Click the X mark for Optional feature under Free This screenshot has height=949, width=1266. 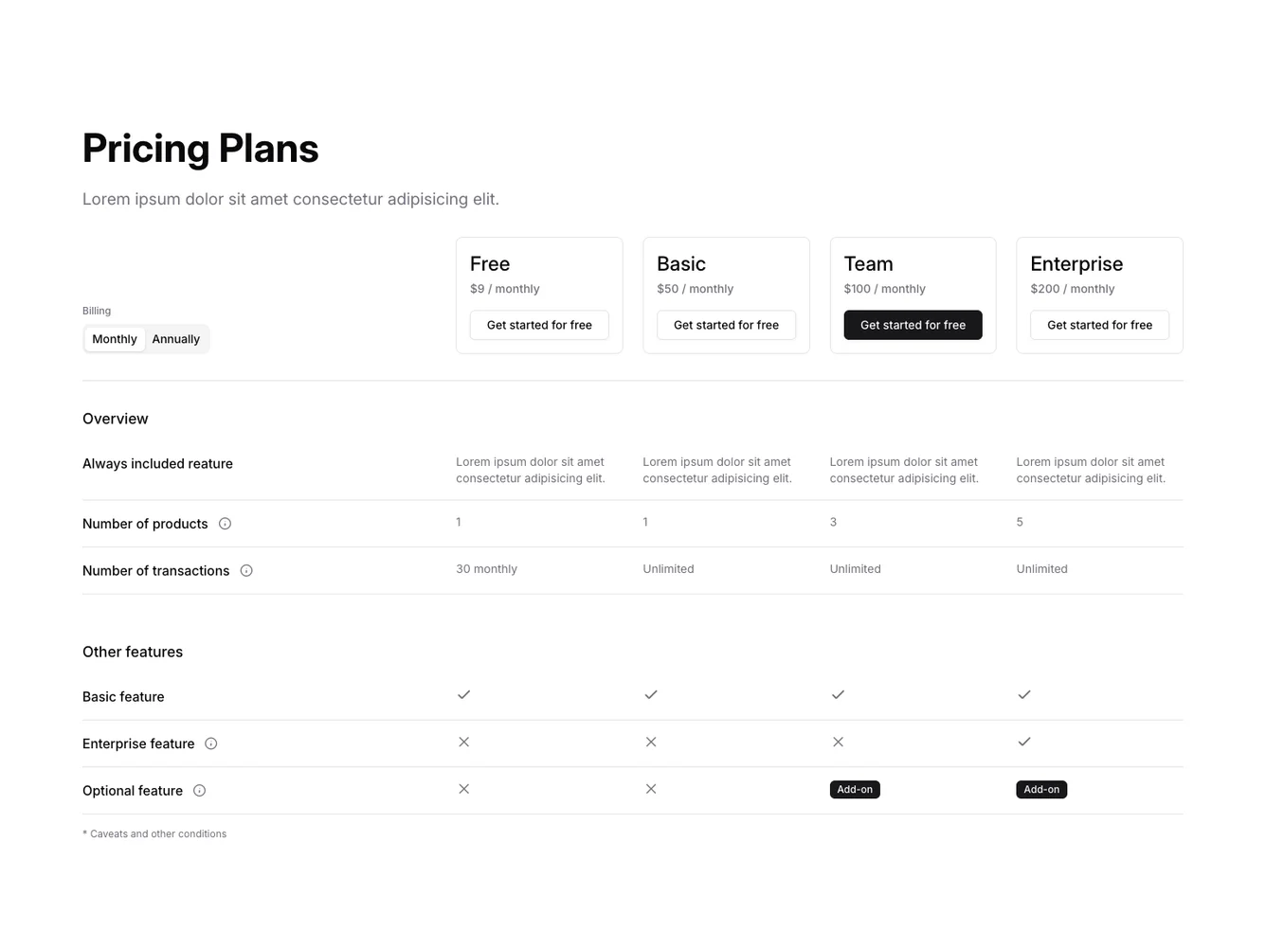tap(463, 788)
